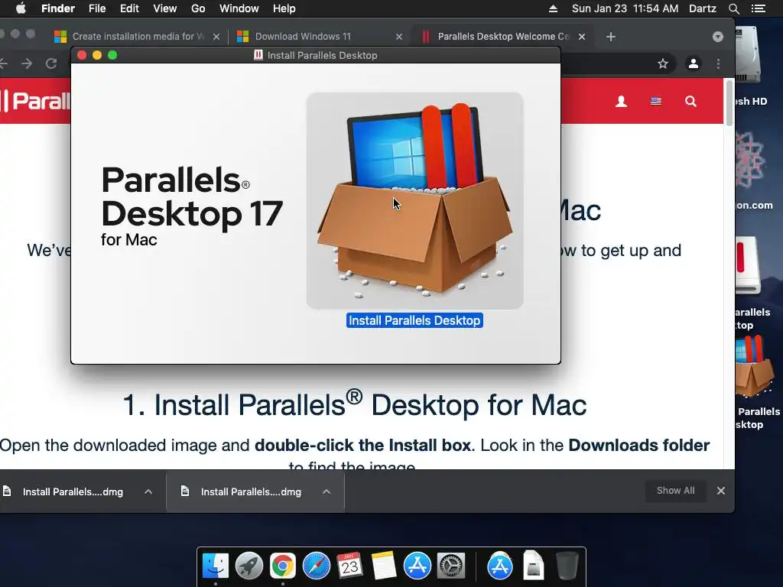
Task: Open Notification Center from the menu bar
Action: 758,8
